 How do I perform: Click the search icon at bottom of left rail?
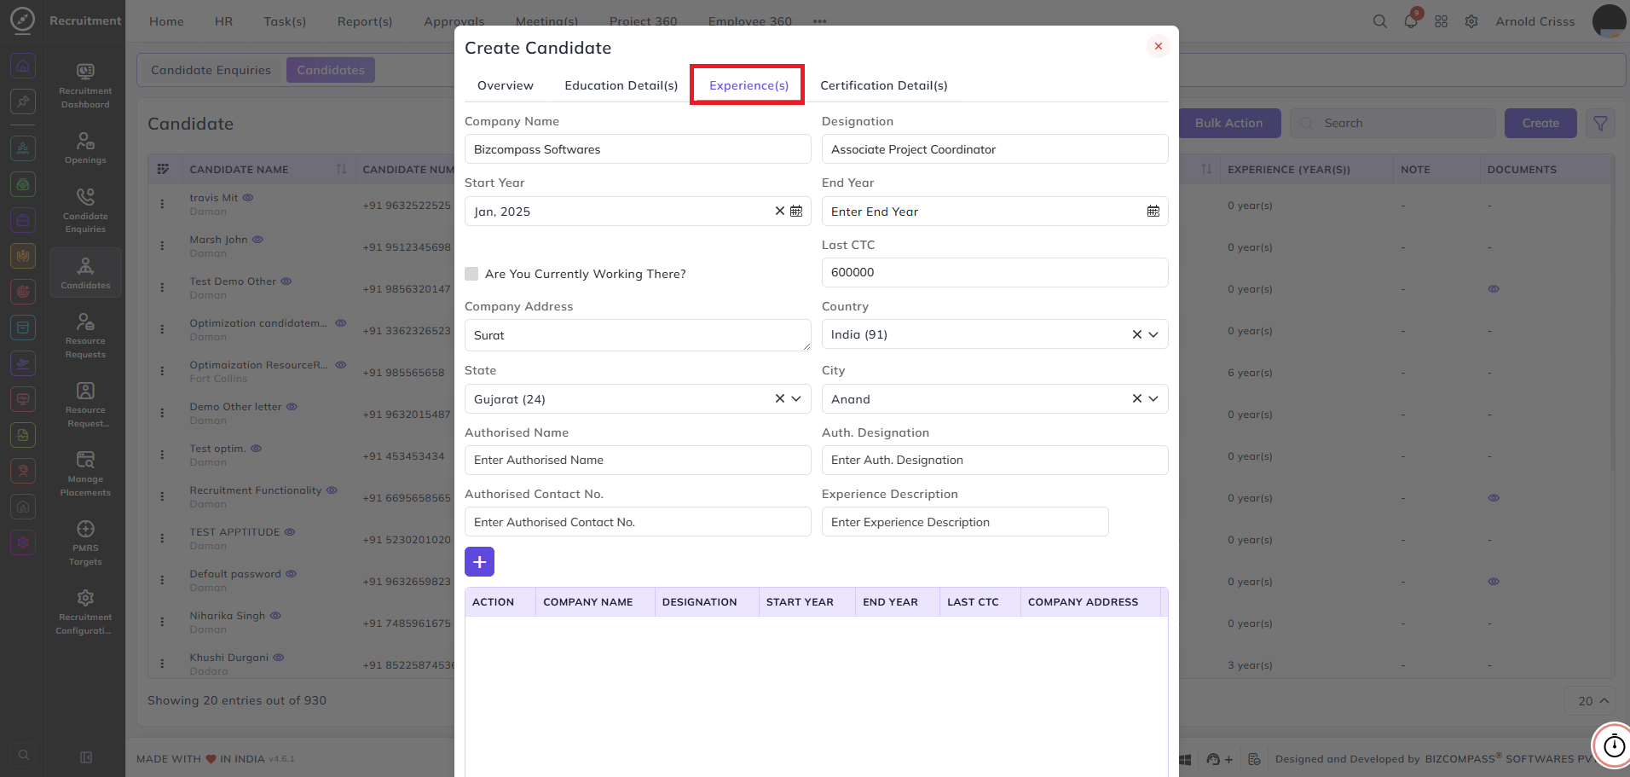(24, 755)
